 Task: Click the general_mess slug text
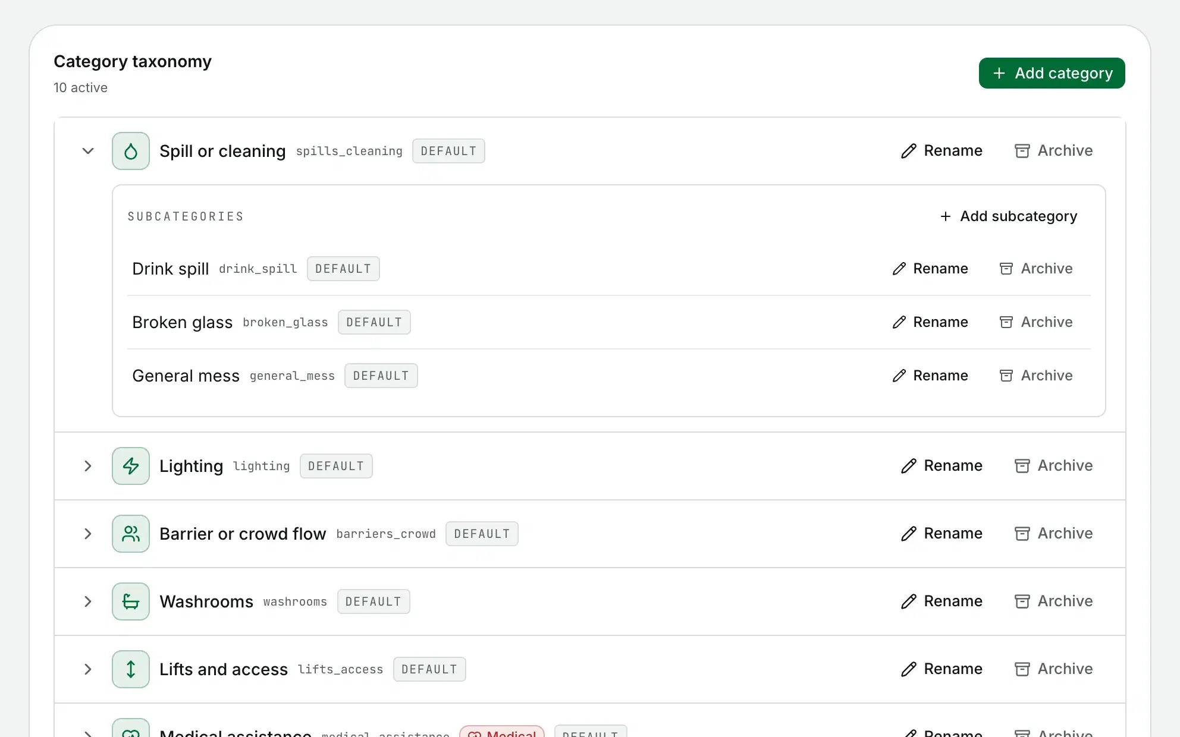point(293,376)
